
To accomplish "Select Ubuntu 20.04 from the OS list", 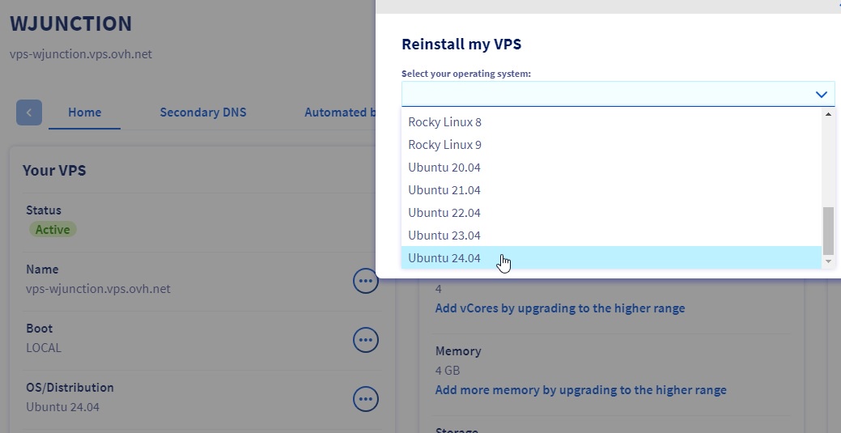I will click(x=444, y=168).
